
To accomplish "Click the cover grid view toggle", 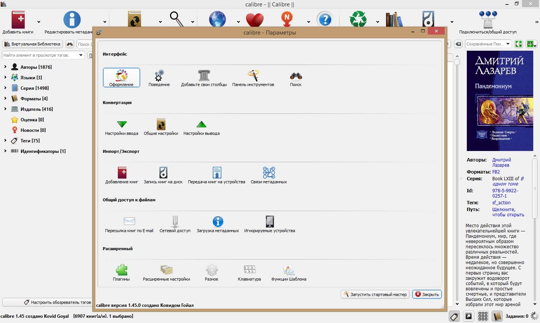I will pyautogui.click(x=483, y=316).
